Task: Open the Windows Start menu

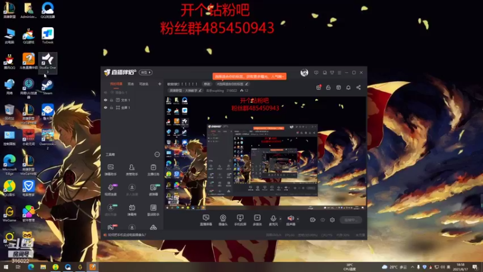Action: point(5,267)
